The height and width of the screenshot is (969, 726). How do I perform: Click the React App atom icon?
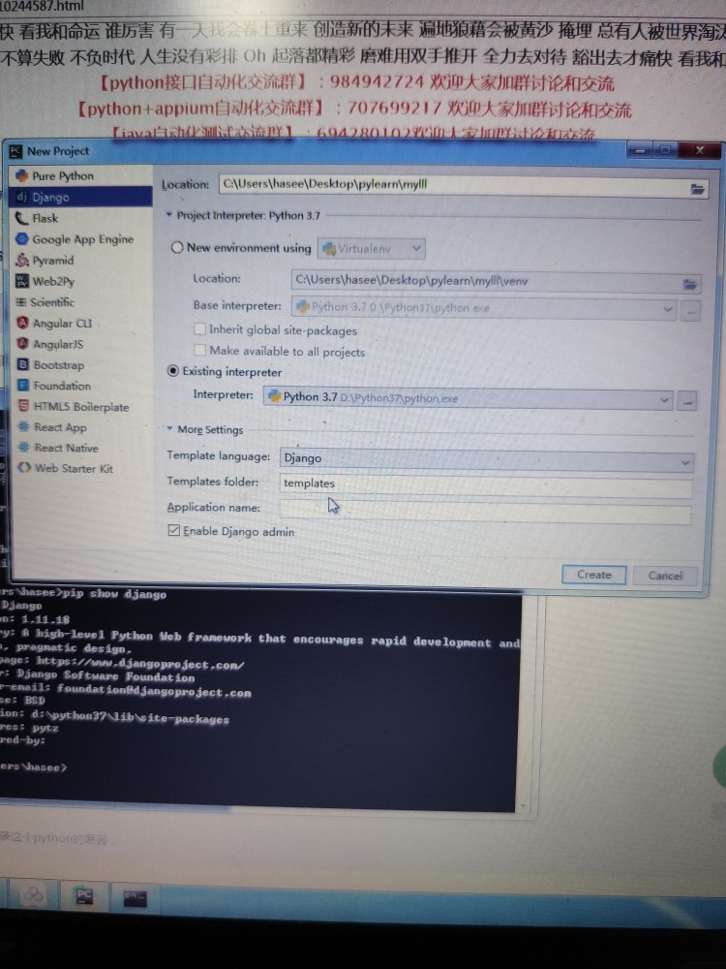[x=24, y=426]
